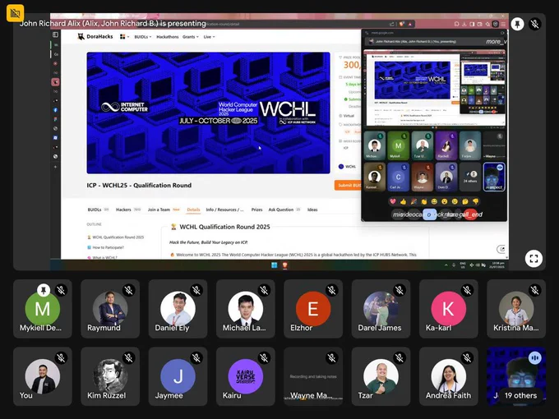Click the Windows Start icon in the shared taskbar

[x=274, y=265]
